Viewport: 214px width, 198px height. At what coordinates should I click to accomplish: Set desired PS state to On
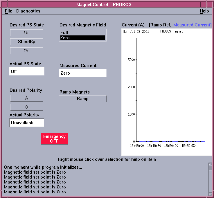[x=27, y=51]
